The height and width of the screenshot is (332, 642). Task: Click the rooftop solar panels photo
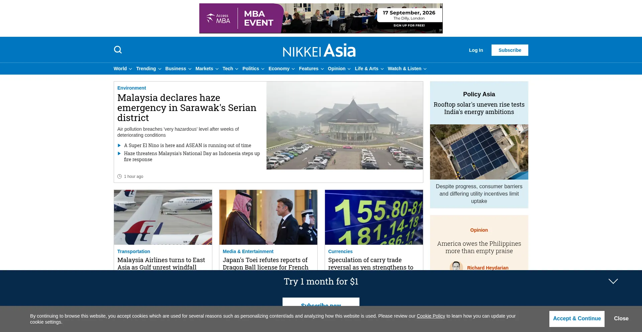coord(479,152)
